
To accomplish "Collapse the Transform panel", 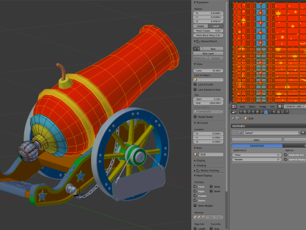I will click(194, 3).
